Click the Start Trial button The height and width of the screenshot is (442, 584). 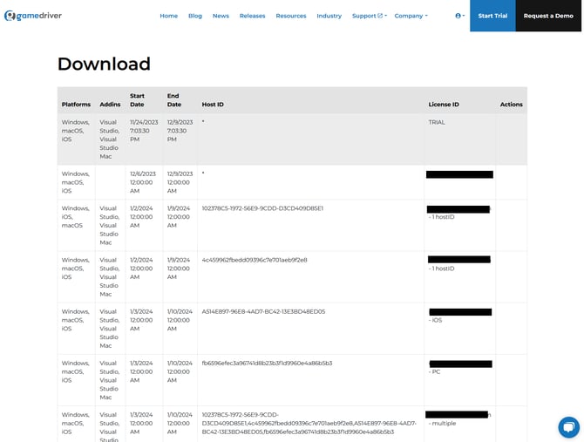pyautogui.click(x=492, y=16)
